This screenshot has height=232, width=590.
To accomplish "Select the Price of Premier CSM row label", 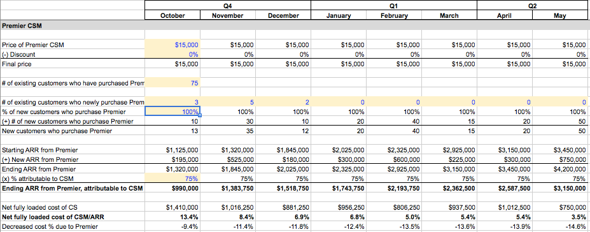I will [33, 45].
